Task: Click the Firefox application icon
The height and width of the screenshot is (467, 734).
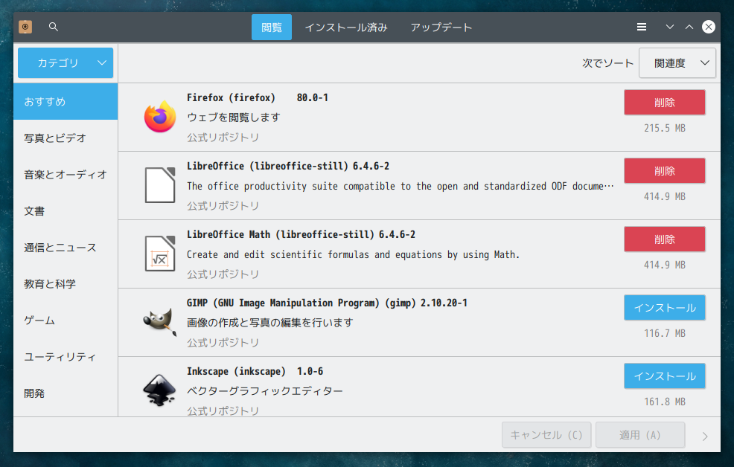Action: click(x=159, y=117)
